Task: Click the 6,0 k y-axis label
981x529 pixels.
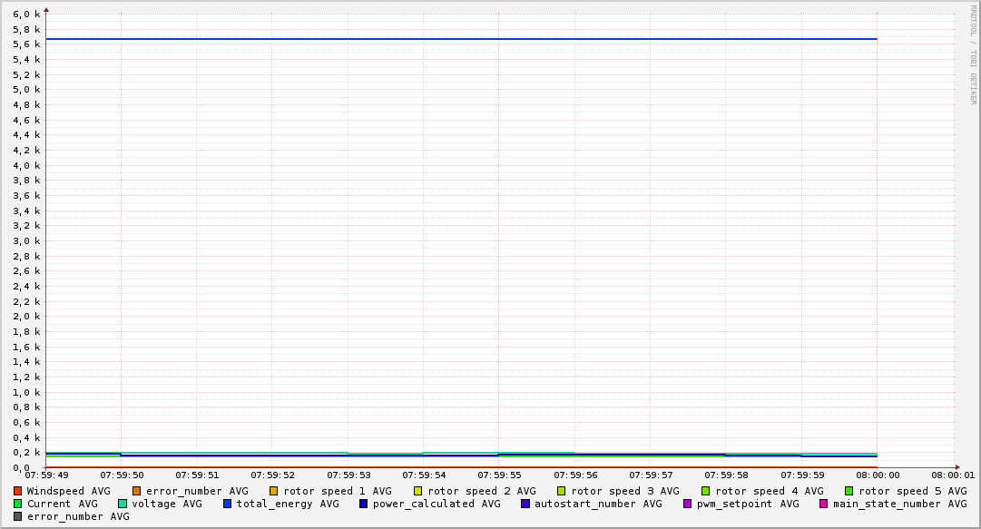Action: point(26,15)
